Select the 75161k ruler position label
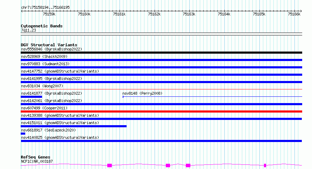 tap(119, 14)
